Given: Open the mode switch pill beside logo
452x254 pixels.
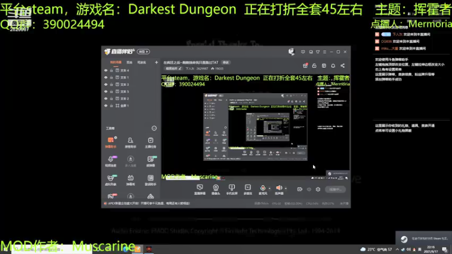Looking at the screenshot, I should [144, 51].
